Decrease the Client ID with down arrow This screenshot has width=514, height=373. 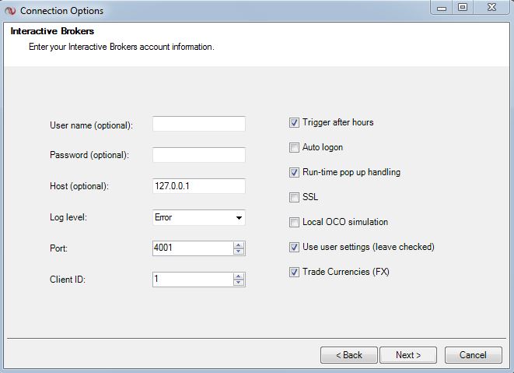click(x=239, y=283)
